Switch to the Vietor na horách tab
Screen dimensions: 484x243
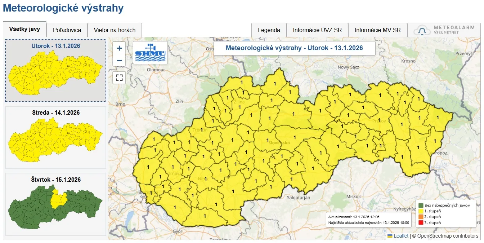[115, 30]
